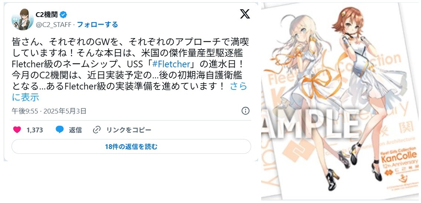Follow the account via フォローする
Screen dimensions: 421x203
(x=98, y=25)
